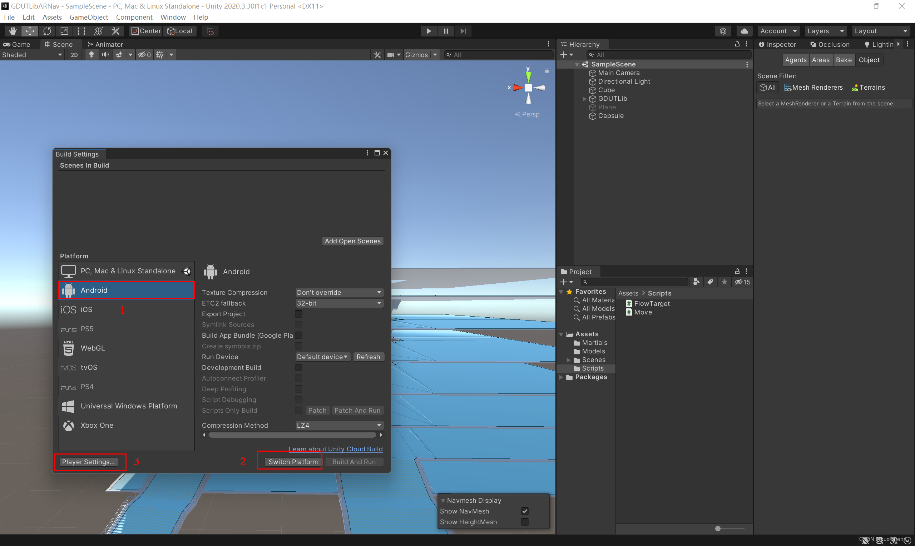Open scene component tools icon
The image size is (915, 546).
tap(377, 54)
